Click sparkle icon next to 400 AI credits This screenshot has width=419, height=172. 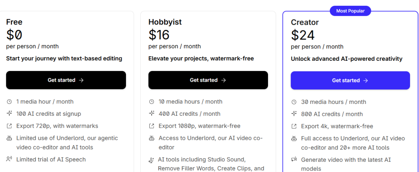pyautogui.click(x=151, y=114)
